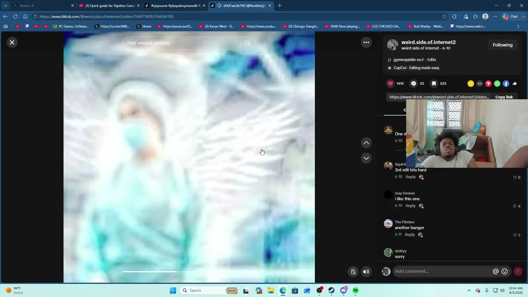Open more share options arrow

pyautogui.click(x=515, y=84)
